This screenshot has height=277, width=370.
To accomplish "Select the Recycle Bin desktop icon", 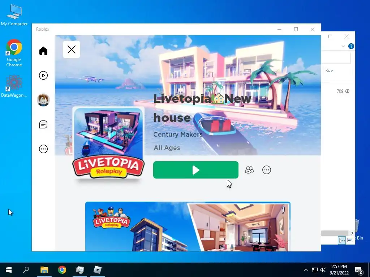I will coord(360,230).
